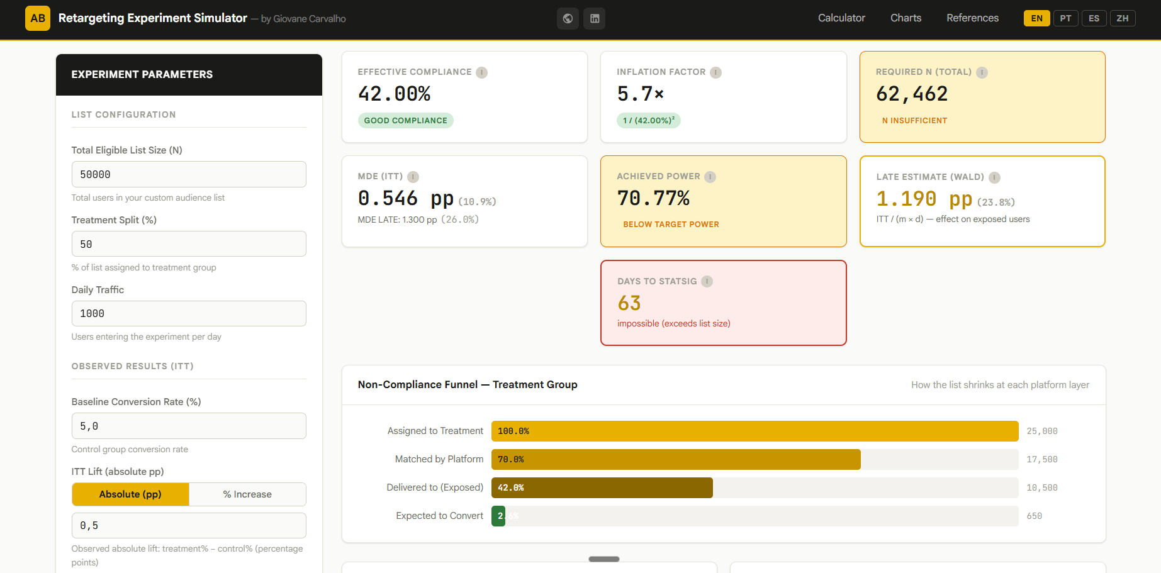Click LATE Estimate (Wald) info icon
Screen dimensions: 1161x573
tap(995, 177)
